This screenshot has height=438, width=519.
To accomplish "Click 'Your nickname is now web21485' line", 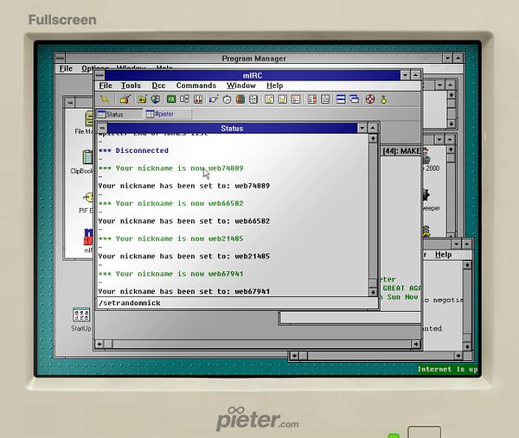I will 170,238.
